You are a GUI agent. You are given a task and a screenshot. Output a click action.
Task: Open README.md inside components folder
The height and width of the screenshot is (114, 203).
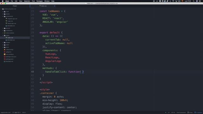tap(11, 26)
